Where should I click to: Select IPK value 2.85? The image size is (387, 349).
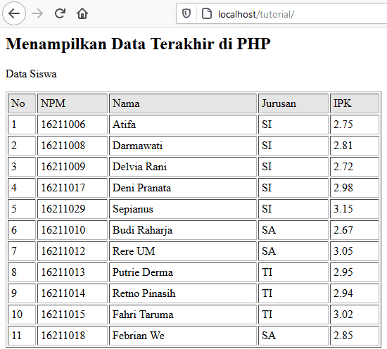coord(355,336)
